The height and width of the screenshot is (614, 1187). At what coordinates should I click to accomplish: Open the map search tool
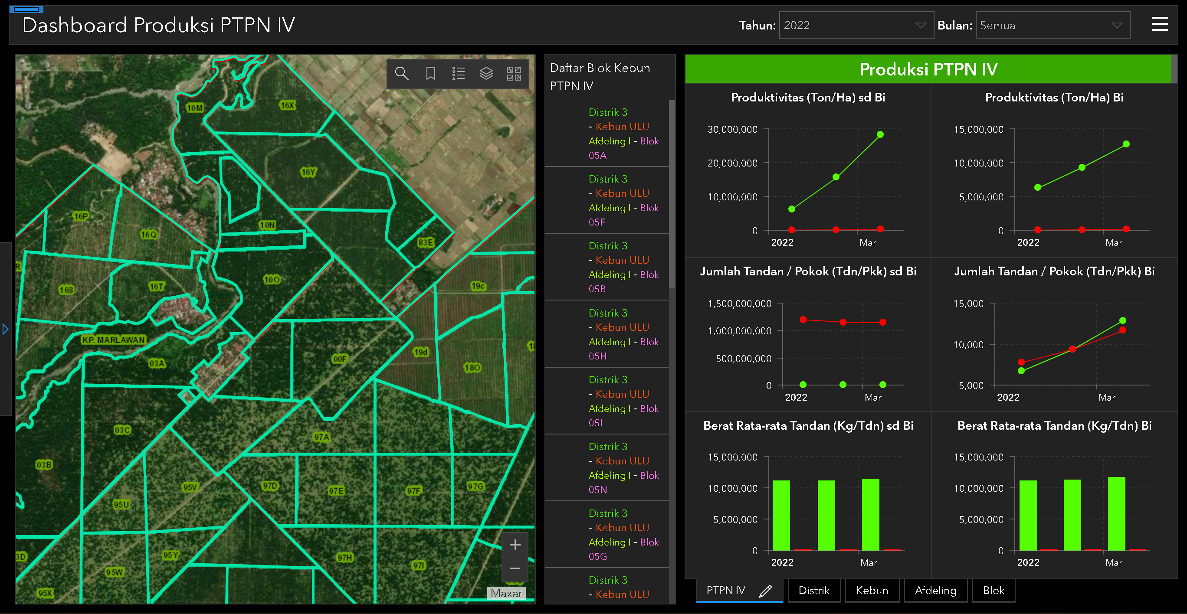click(401, 73)
